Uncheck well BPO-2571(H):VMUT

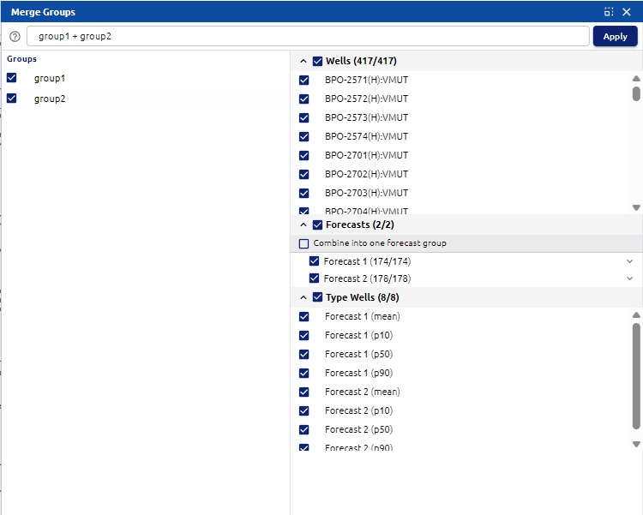tap(303, 80)
